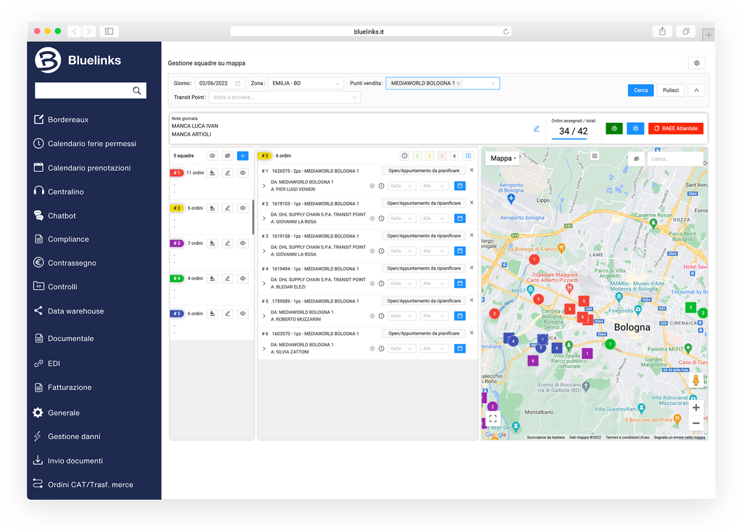
Task: Toggle visibility of squadra #3
Action: (243, 243)
